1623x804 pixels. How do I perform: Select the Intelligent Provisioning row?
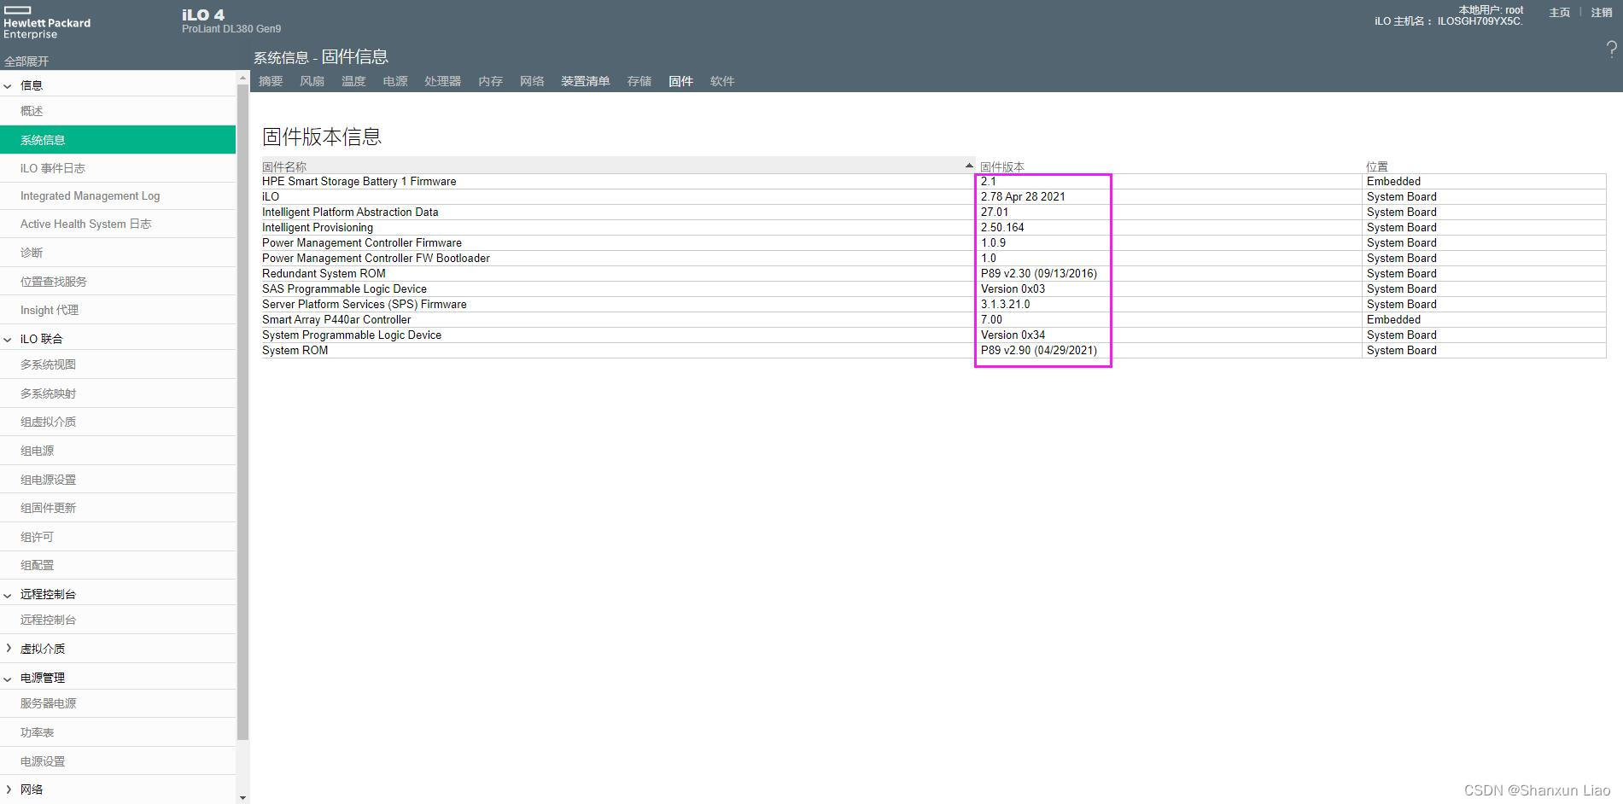pos(934,228)
